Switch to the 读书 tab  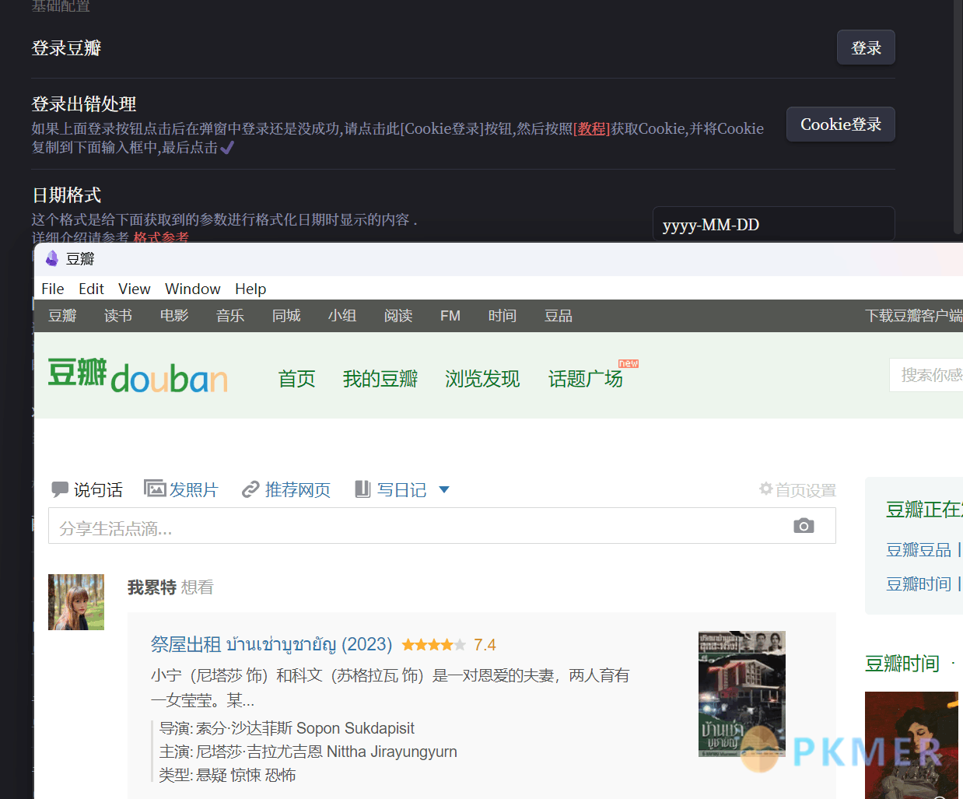coord(117,315)
